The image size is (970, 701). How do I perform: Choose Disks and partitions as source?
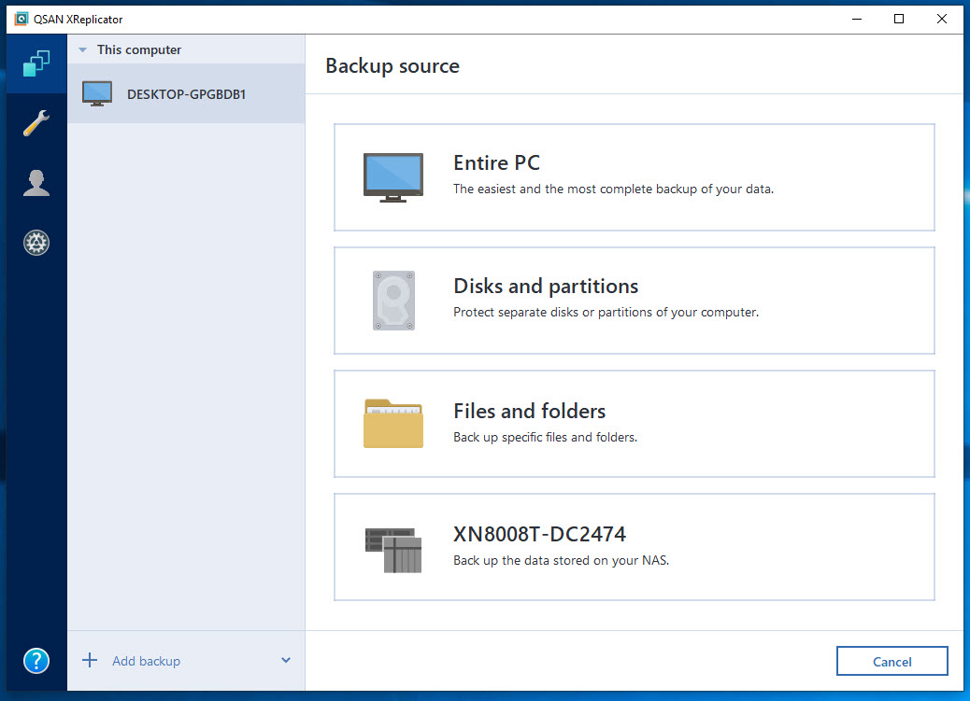click(x=635, y=301)
